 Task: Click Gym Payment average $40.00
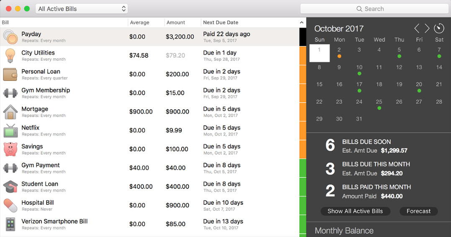click(139, 168)
